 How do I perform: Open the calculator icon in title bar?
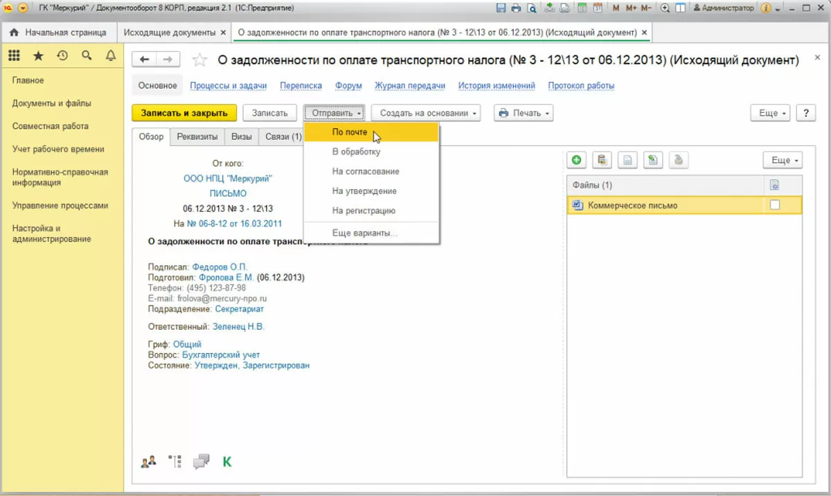click(x=582, y=8)
